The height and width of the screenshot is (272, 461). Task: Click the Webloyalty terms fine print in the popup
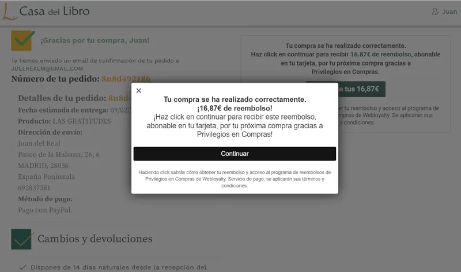pyautogui.click(x=235, y=179)
